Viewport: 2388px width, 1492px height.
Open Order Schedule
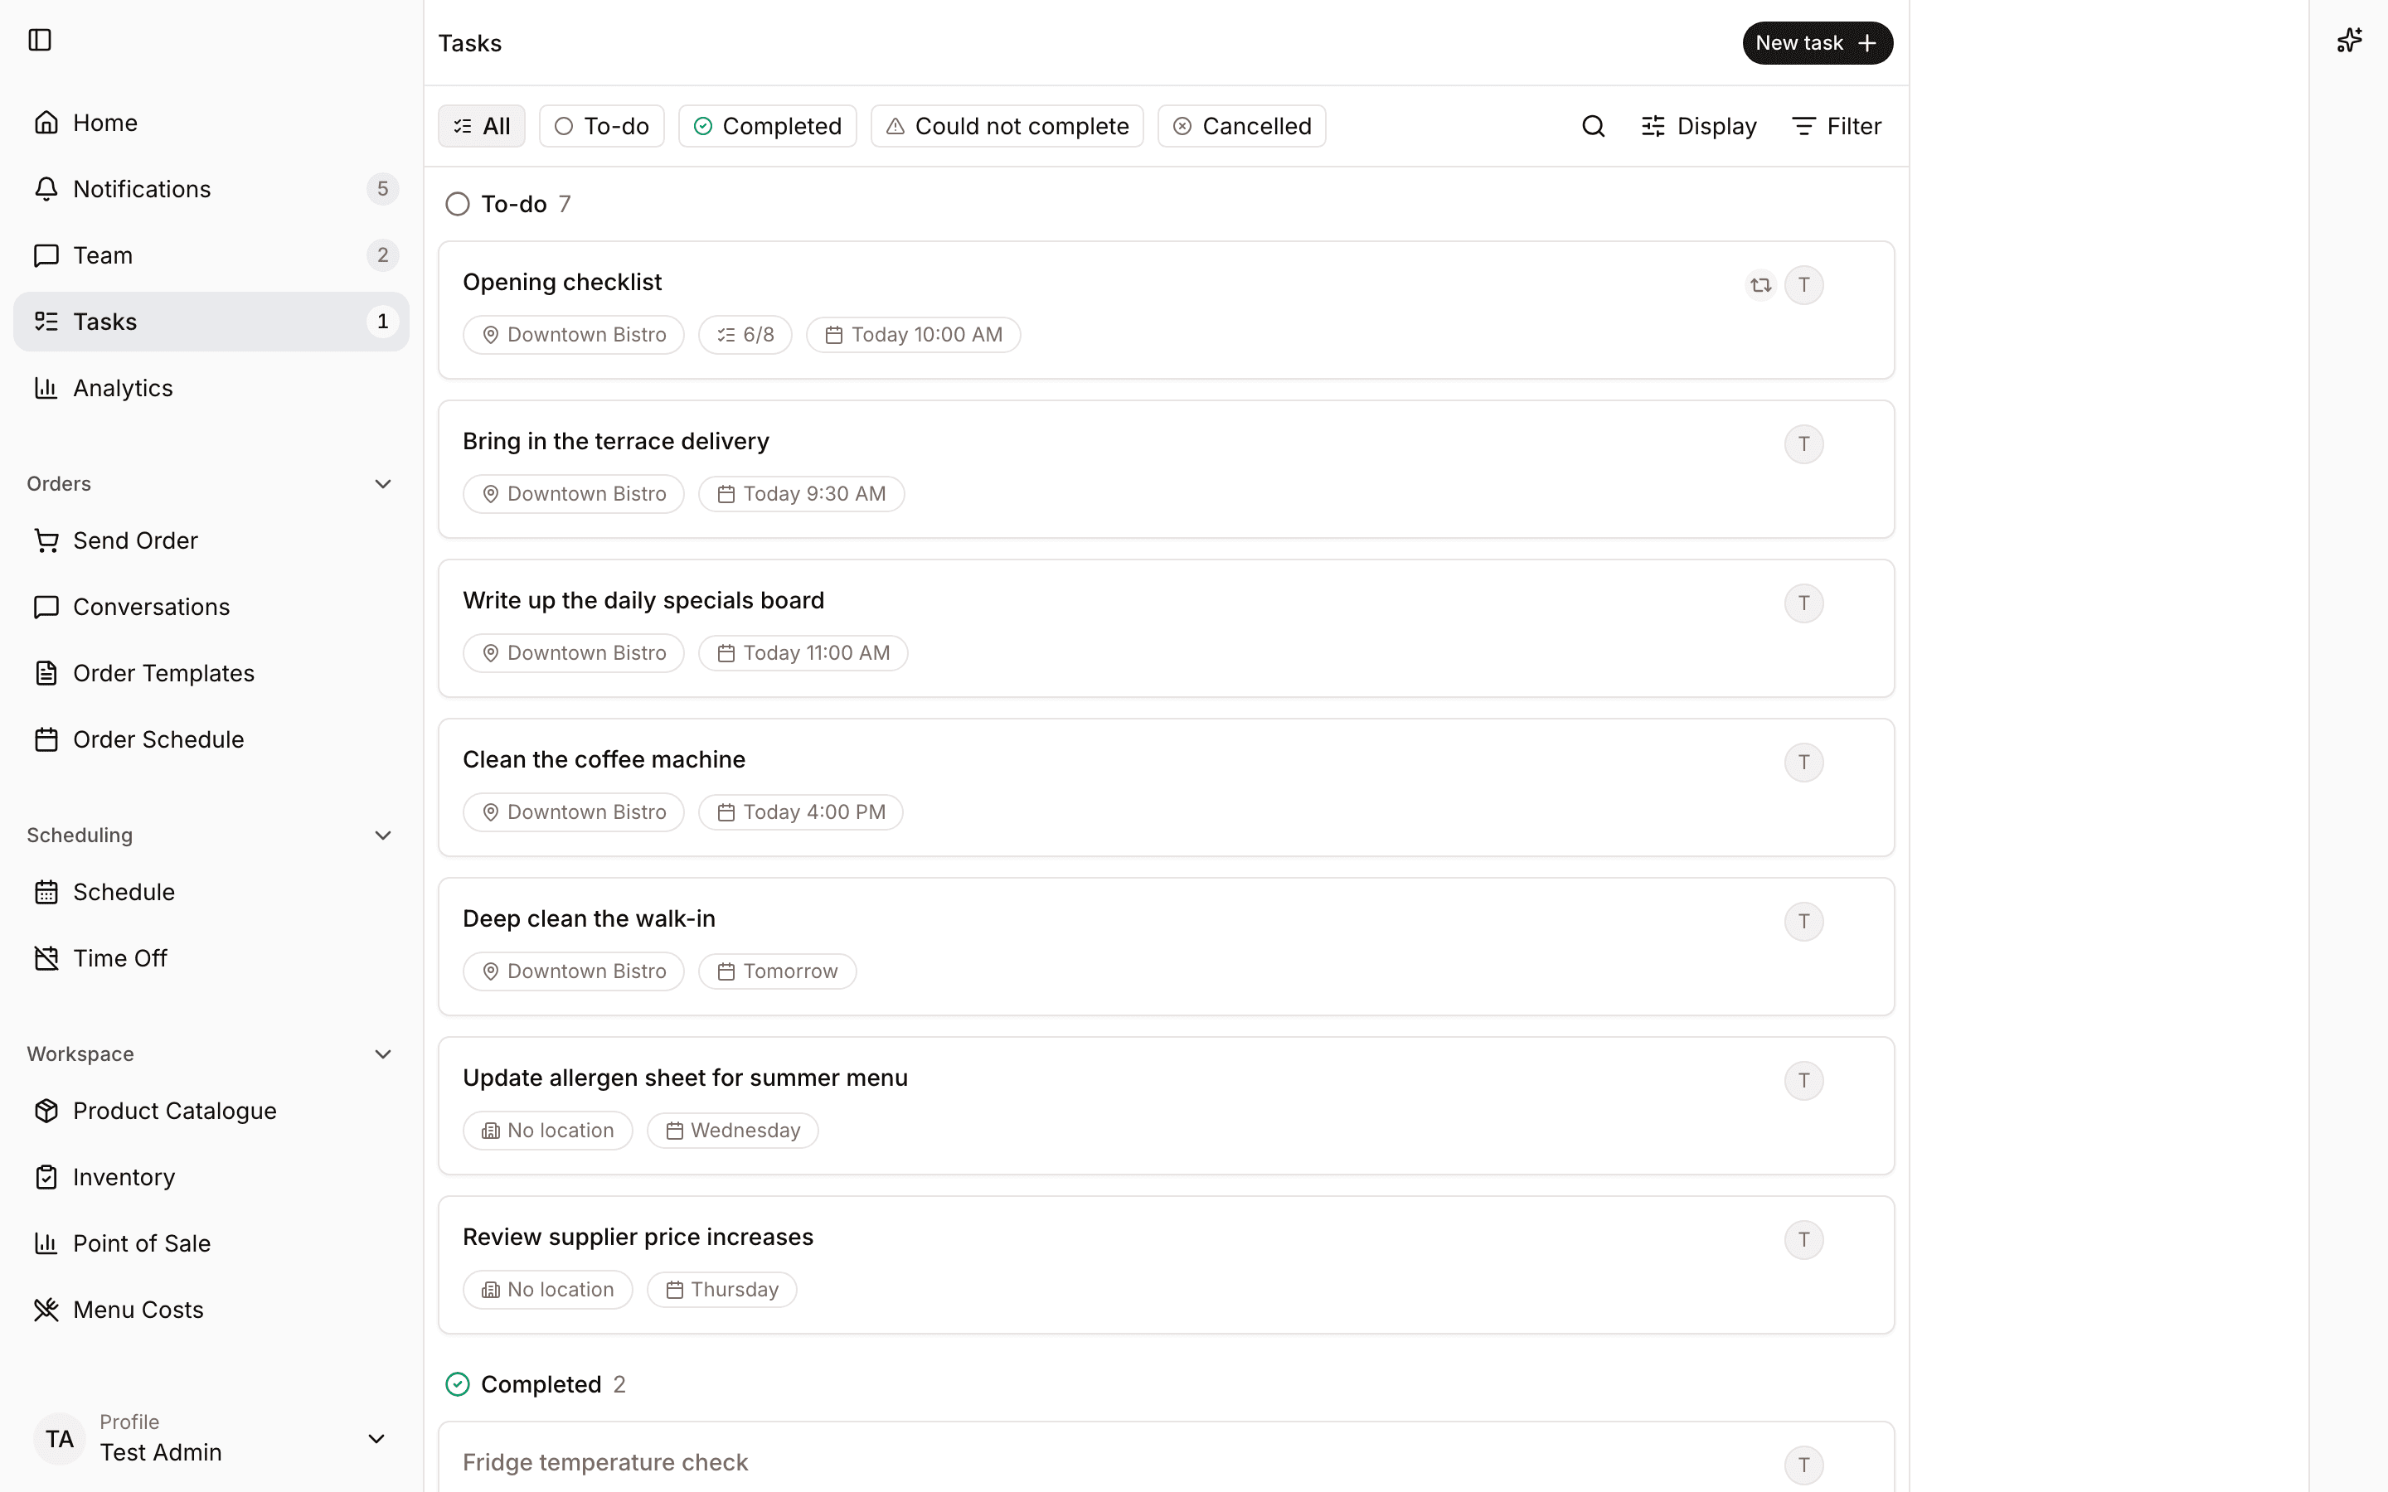(211, 739)
